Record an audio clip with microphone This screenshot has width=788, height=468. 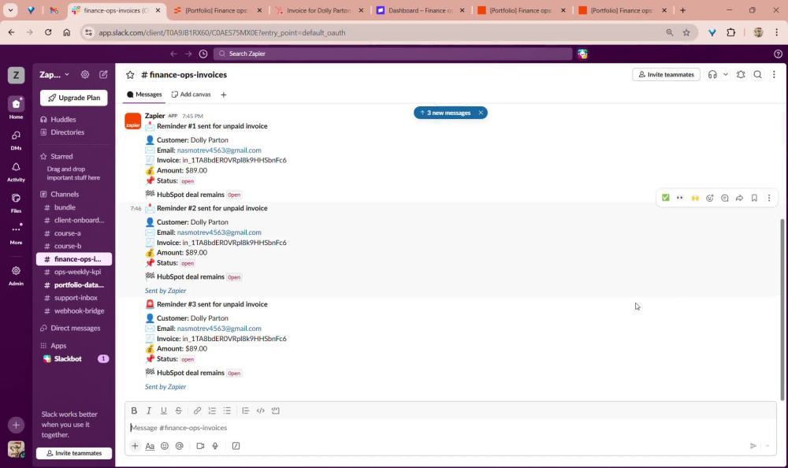[215, 446]
